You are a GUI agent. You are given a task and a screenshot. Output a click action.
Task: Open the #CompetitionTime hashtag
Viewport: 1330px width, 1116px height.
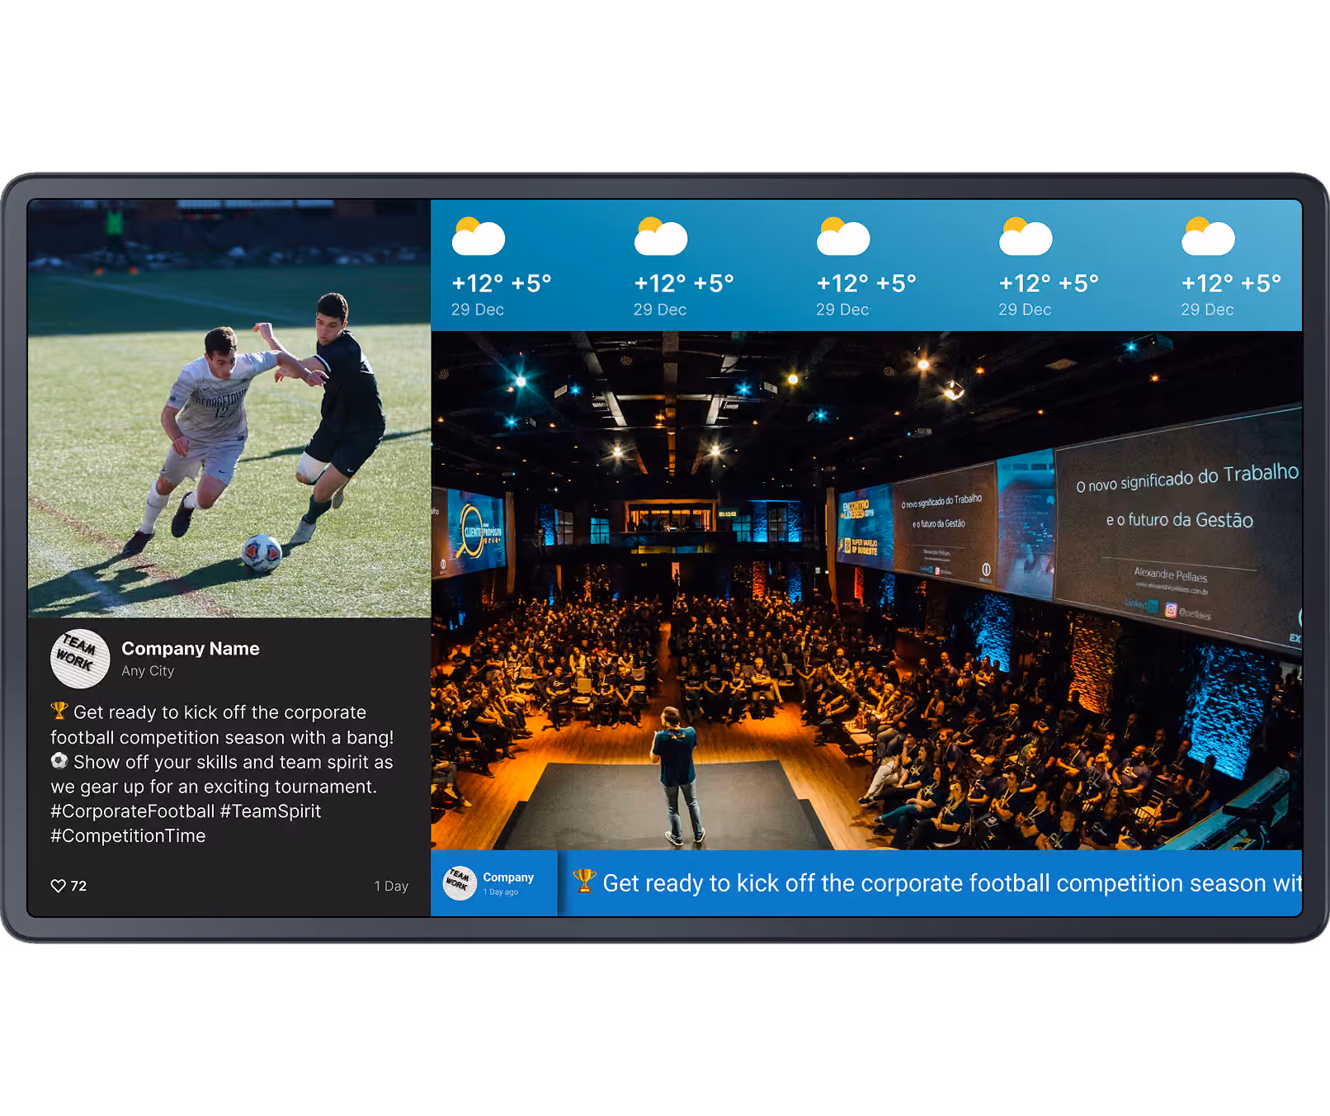(128, 836)
